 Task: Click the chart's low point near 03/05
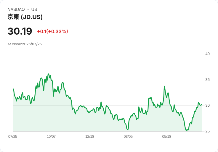[128, 129]
